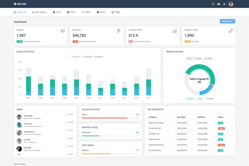Click the Orders card layers icon
The height and width of the screenshot is (166, 249).
pos(63,31)
